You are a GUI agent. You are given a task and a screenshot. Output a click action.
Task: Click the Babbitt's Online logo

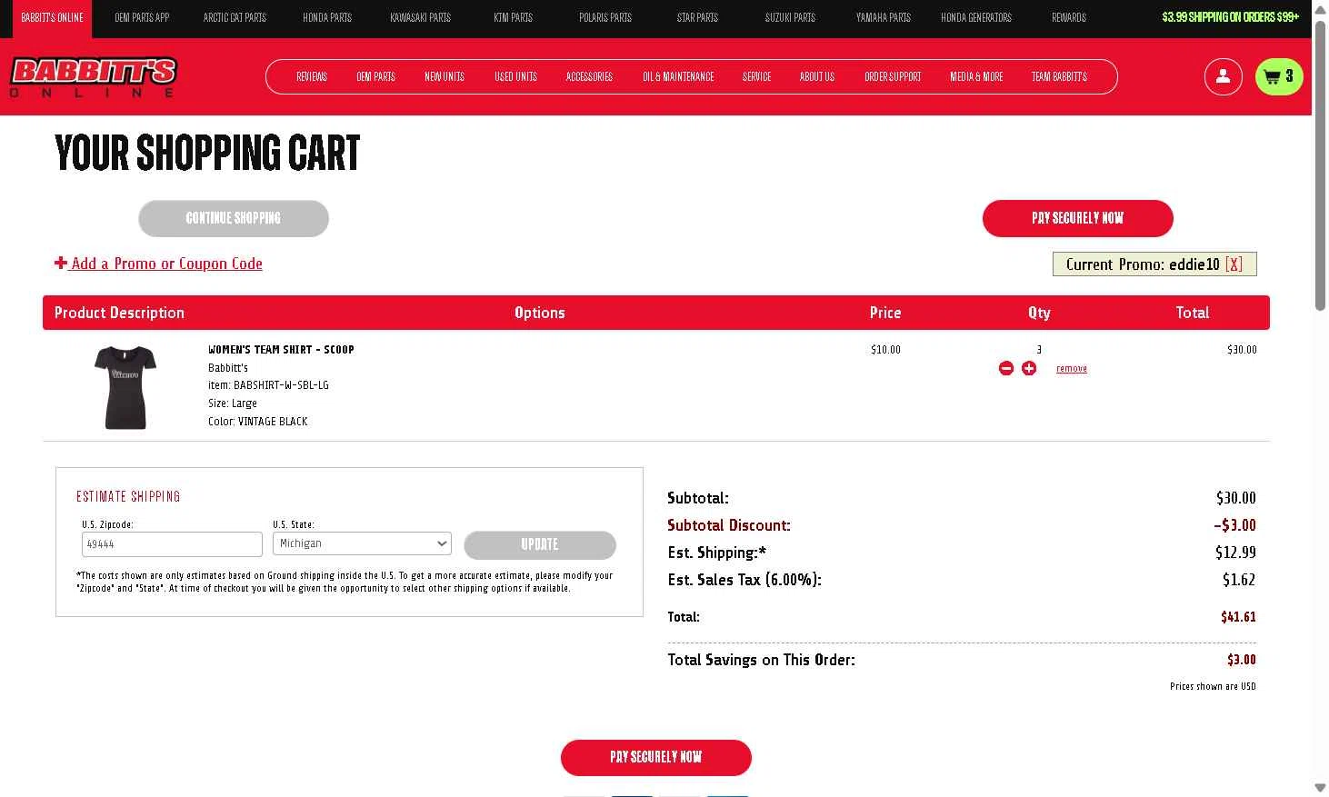(x=93, y=77)
